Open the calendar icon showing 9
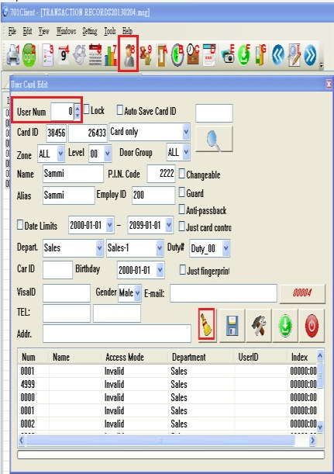This screenshot has height=474, width=334. click(64, 54)
